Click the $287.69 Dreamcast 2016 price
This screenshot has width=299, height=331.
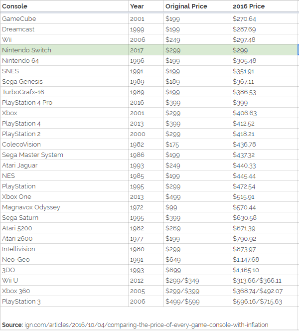264,29
